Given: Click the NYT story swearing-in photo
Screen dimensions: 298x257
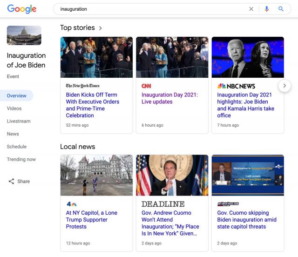Looking at the screenshot, I should coord(96,57).
